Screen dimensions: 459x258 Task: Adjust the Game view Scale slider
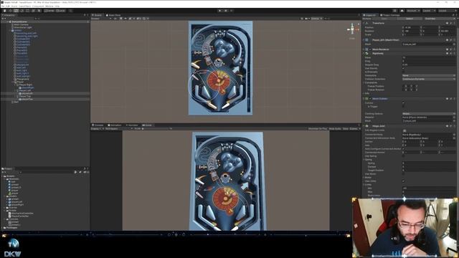pos(156,129)
